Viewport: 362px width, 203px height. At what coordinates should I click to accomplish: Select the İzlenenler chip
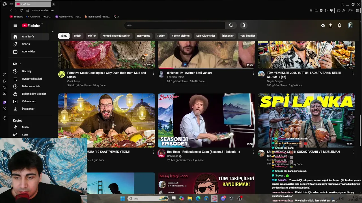(x=228, y=36)
